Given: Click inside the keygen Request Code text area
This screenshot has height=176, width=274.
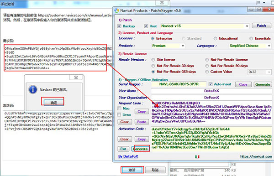Looking at the screenshot, I should coord(211,112).
